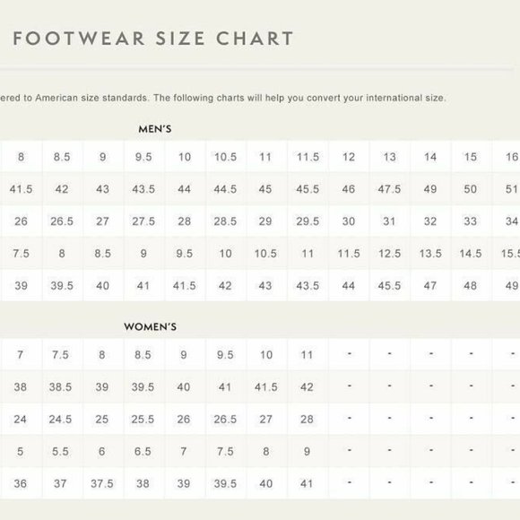Click the 28.5 cell

[x=225, y=221]
